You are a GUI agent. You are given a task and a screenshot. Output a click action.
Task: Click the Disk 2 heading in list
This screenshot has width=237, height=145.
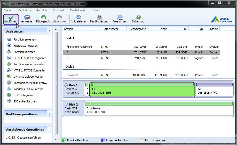[70, 67]
